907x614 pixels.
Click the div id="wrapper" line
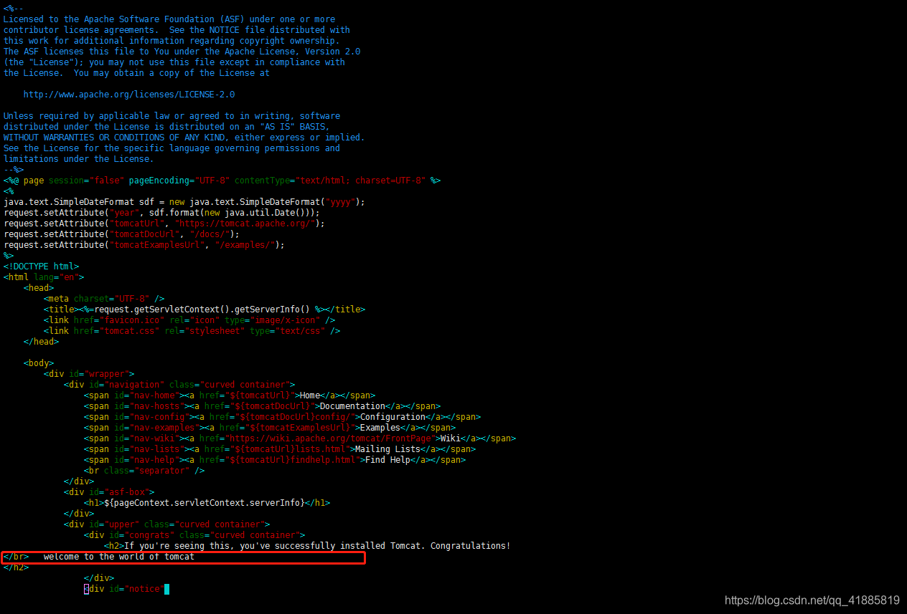pos(89,374)
